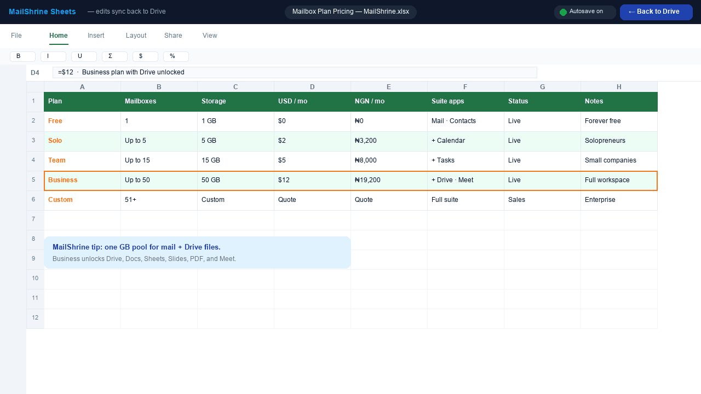Screen dimensions: 701x394
Task: Select column A by its header
Action: (x=82, y=87)
